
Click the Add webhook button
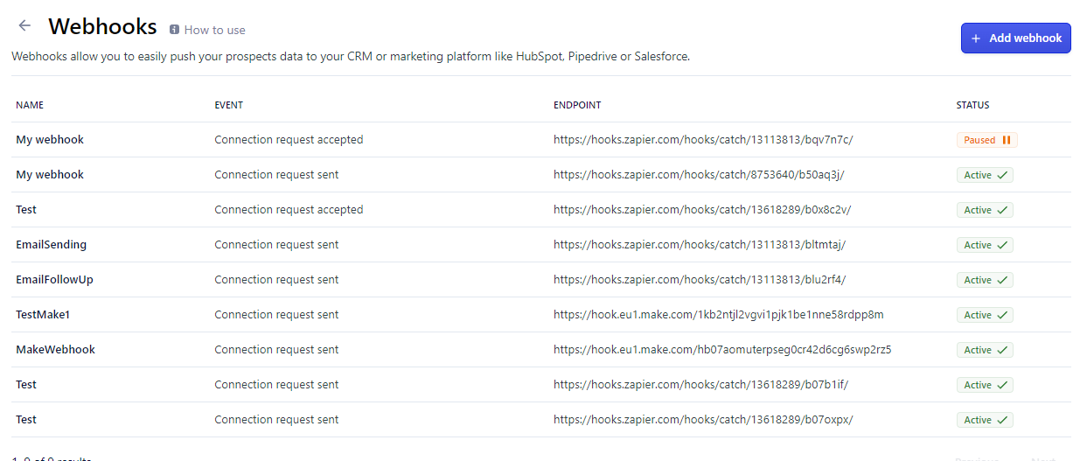[x=1016, y=38]
